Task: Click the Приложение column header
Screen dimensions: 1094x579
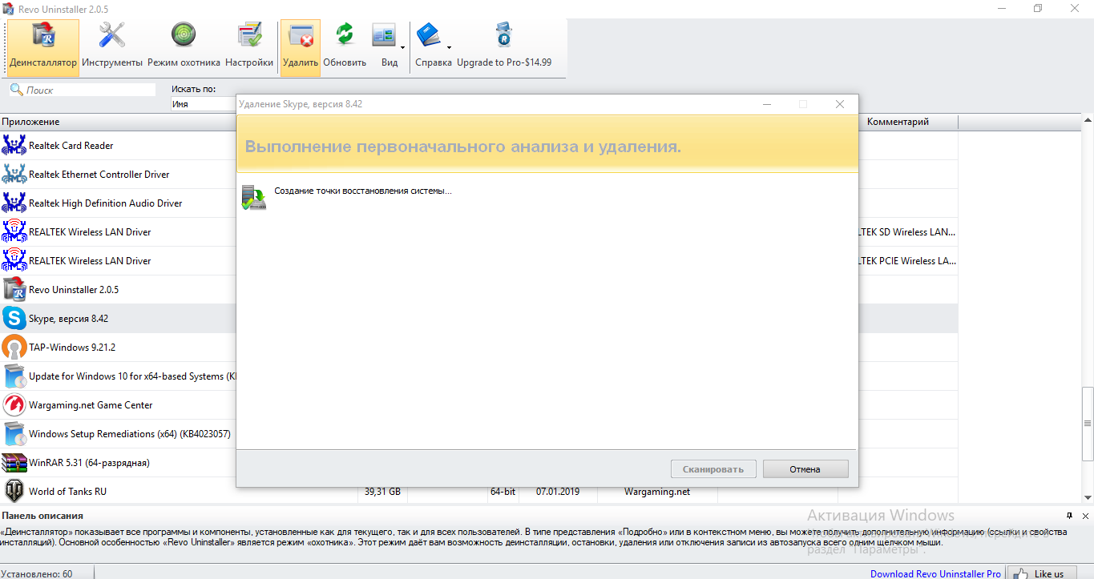Action: click(117, 122)
